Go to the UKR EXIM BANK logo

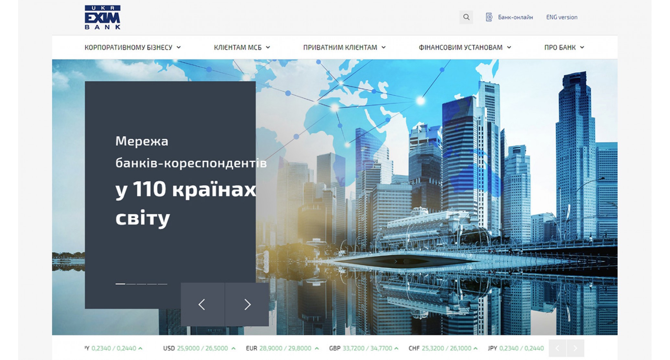(103, 17)
